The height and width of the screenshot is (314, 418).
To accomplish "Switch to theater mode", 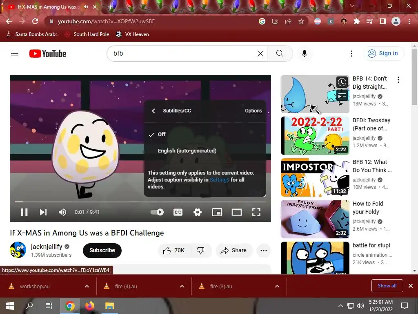I will click(x=237, y=212).
